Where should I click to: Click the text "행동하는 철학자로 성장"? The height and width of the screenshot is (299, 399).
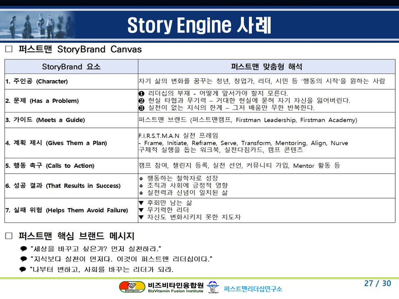pos(182,178)
